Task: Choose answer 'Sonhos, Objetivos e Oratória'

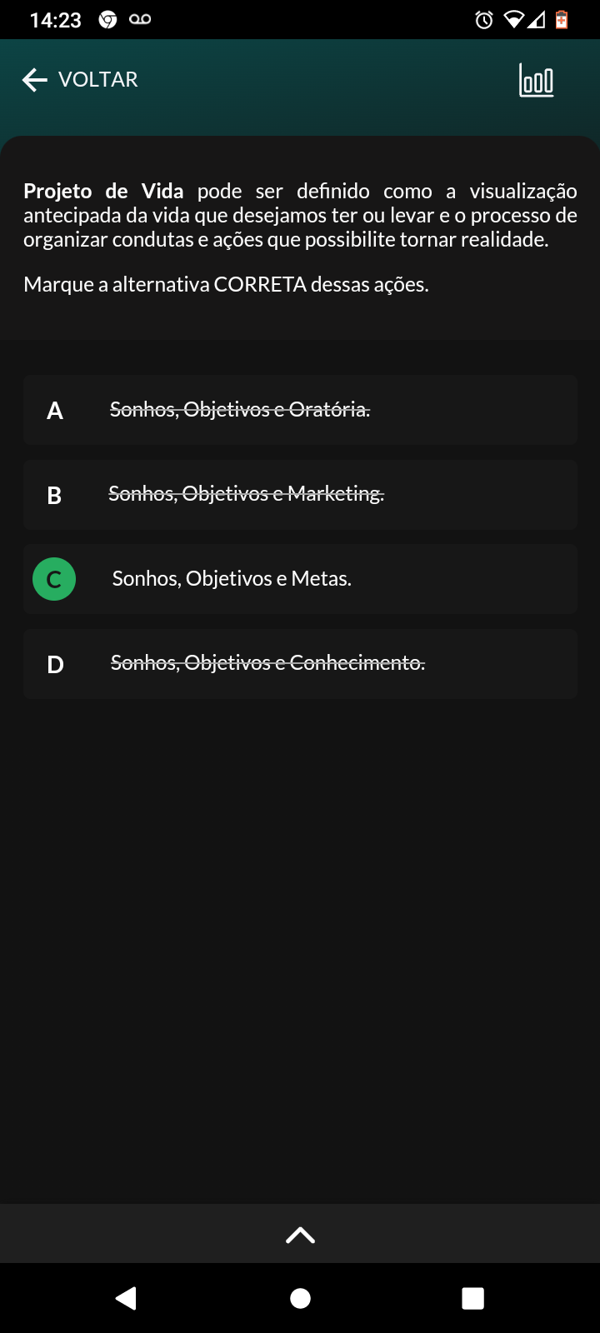Action: [240, 410]
